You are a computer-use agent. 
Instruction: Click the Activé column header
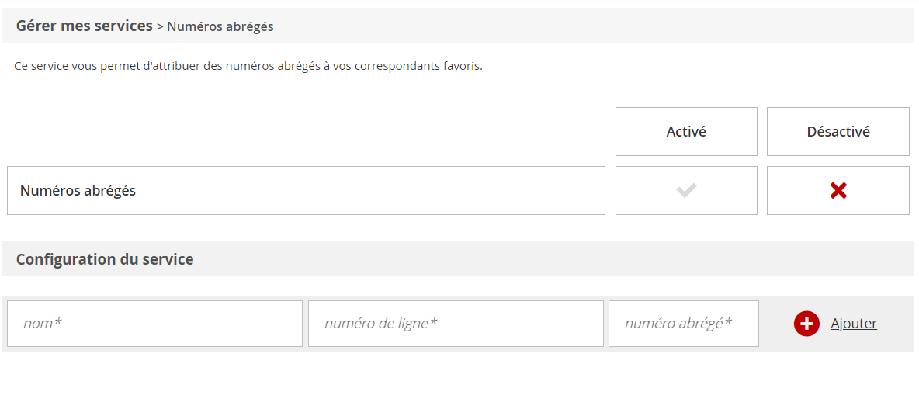686,131
